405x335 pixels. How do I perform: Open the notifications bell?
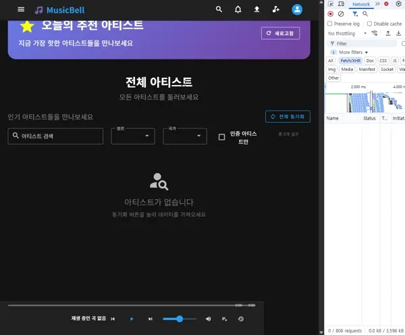point(238,9)
